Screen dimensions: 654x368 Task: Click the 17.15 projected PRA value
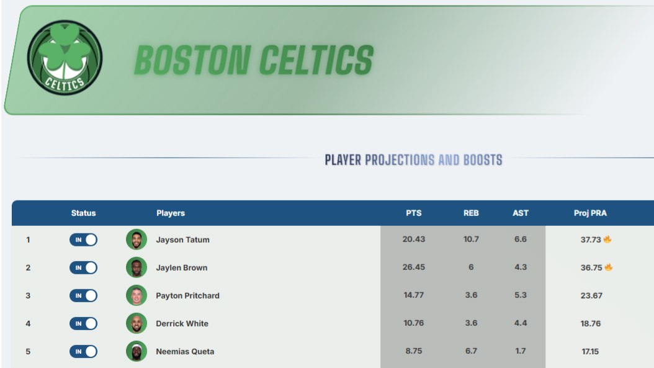pyautogui.click(x=590, y=351)
